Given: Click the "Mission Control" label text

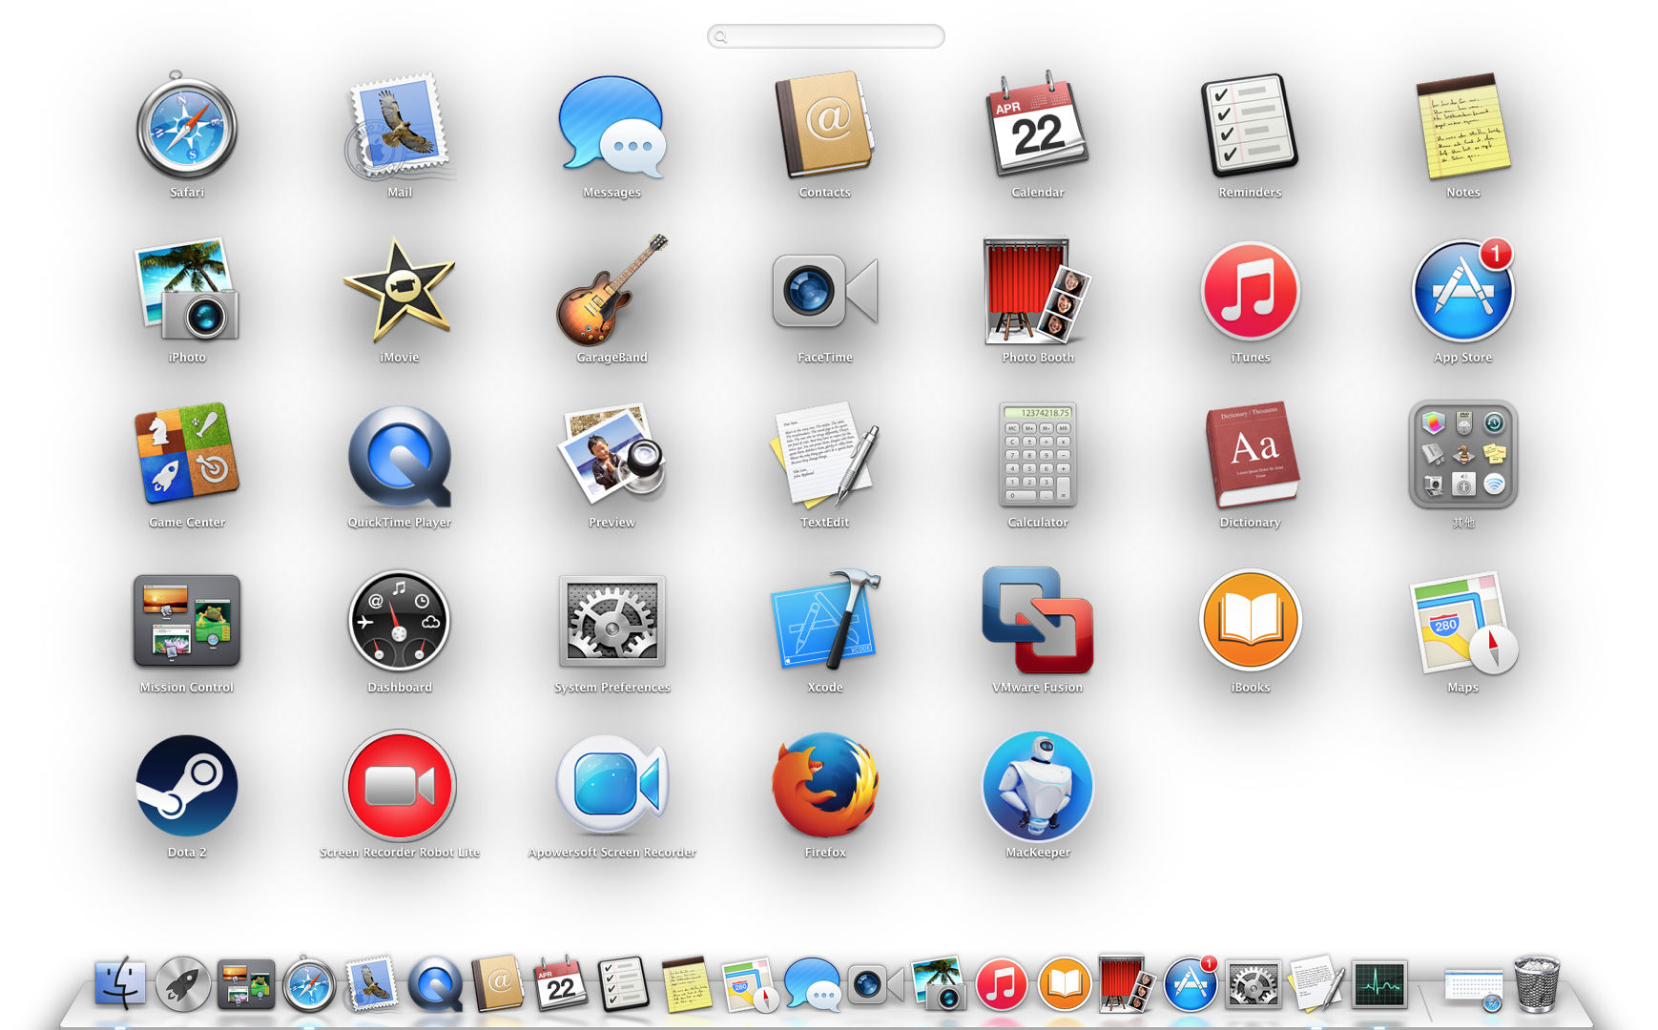Looking at the screenshot, I should [187, 688].
